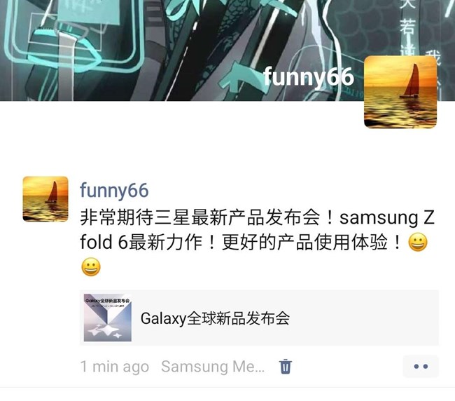Tap the grey empty area of the link card
The image size is (455, 401).
click(x=363, y=318)
